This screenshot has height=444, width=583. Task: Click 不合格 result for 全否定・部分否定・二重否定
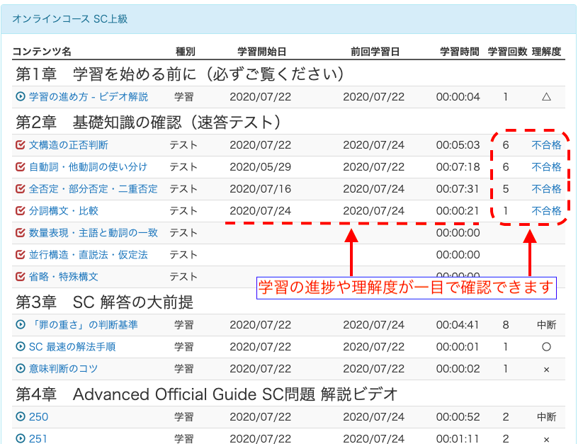(x=546, y=189)
